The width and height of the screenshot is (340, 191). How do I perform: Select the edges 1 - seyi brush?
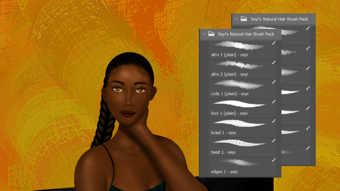(242, 167)
